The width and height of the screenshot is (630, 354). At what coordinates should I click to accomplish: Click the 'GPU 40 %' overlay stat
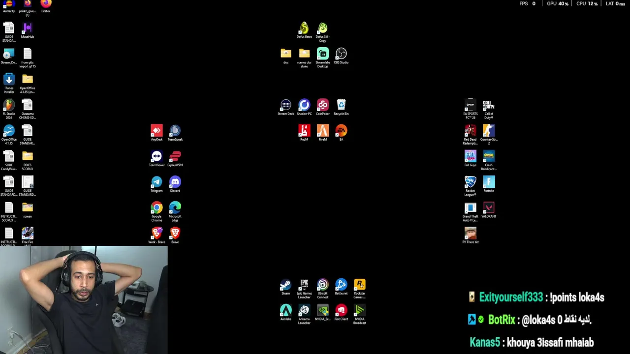coord(558,3)
